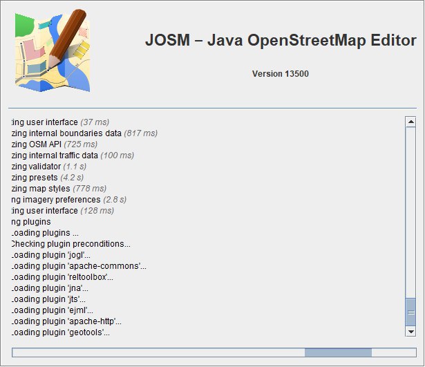425x367 pixels.
Task: Select the "Loading plugin 'jna'" line
Action: [50, 288]
